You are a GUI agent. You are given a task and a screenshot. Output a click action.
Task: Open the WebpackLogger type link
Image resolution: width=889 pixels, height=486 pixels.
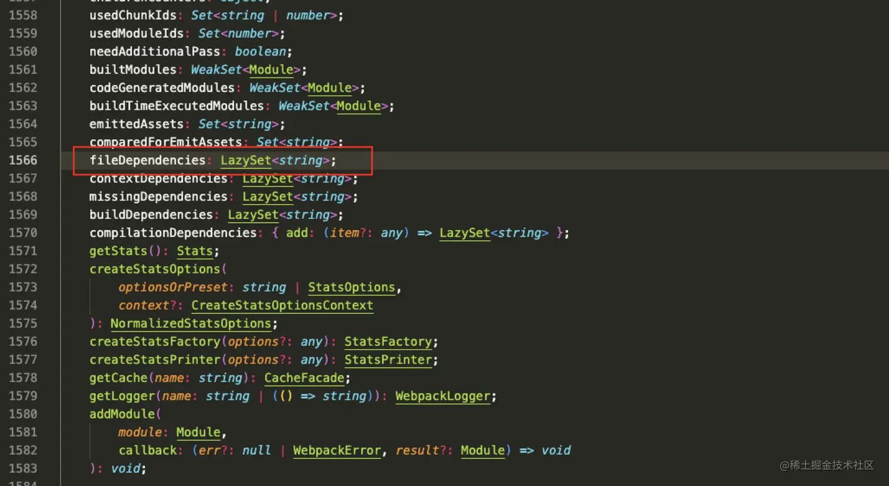click(443, 396)
